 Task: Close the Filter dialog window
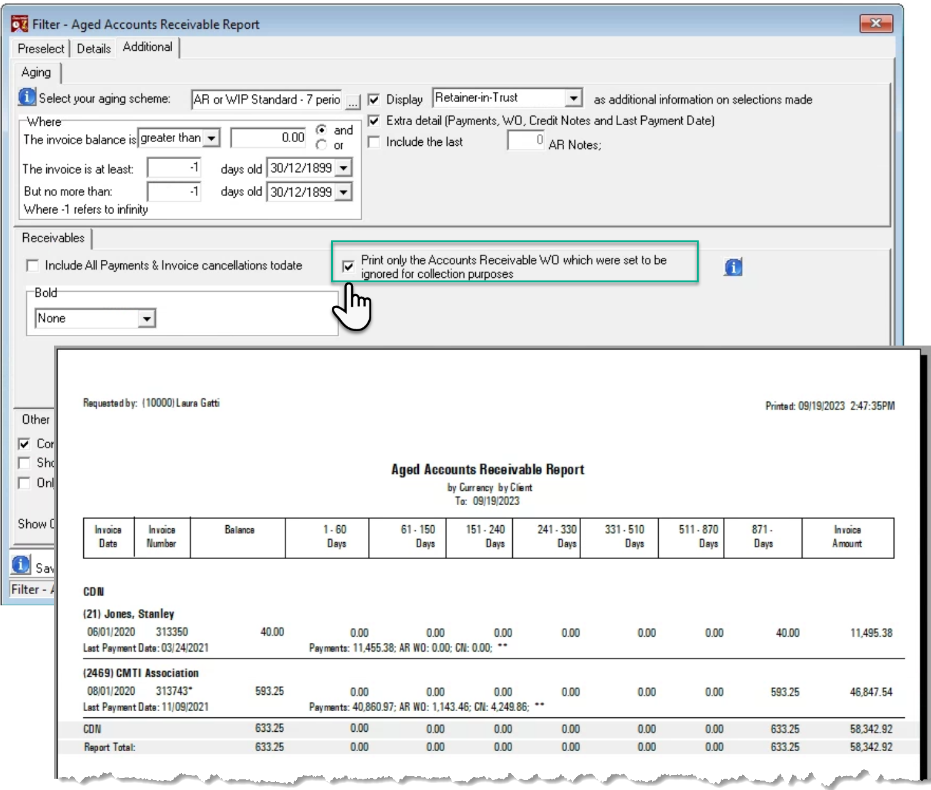[876, 23]
